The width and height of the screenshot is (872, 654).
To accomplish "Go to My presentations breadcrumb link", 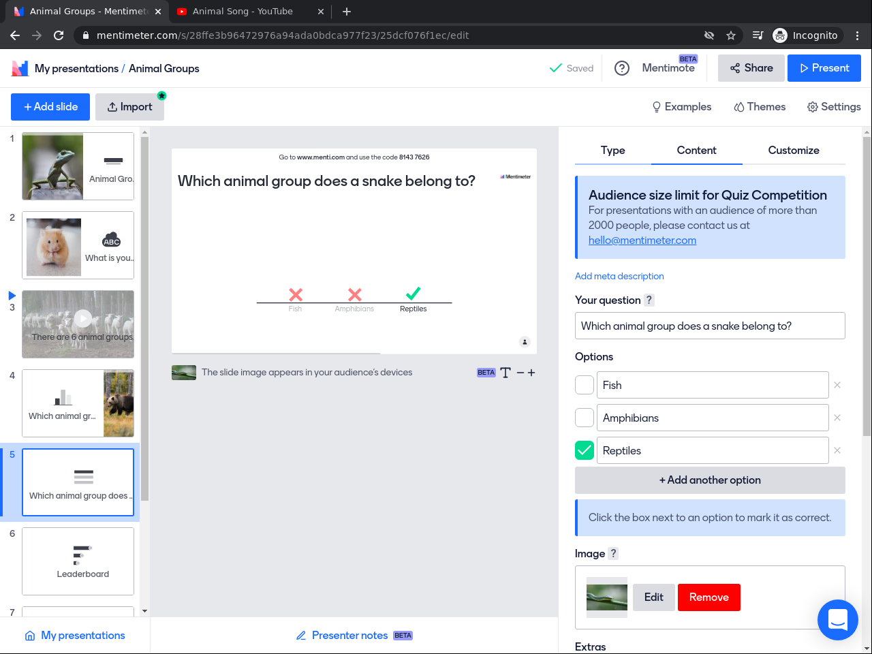I will pos(76,68).
